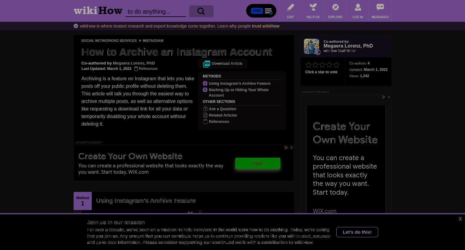This screenshot has height=250, width=465.
Task: Click the References icon in Other Sections
Action: click(205, 121)
